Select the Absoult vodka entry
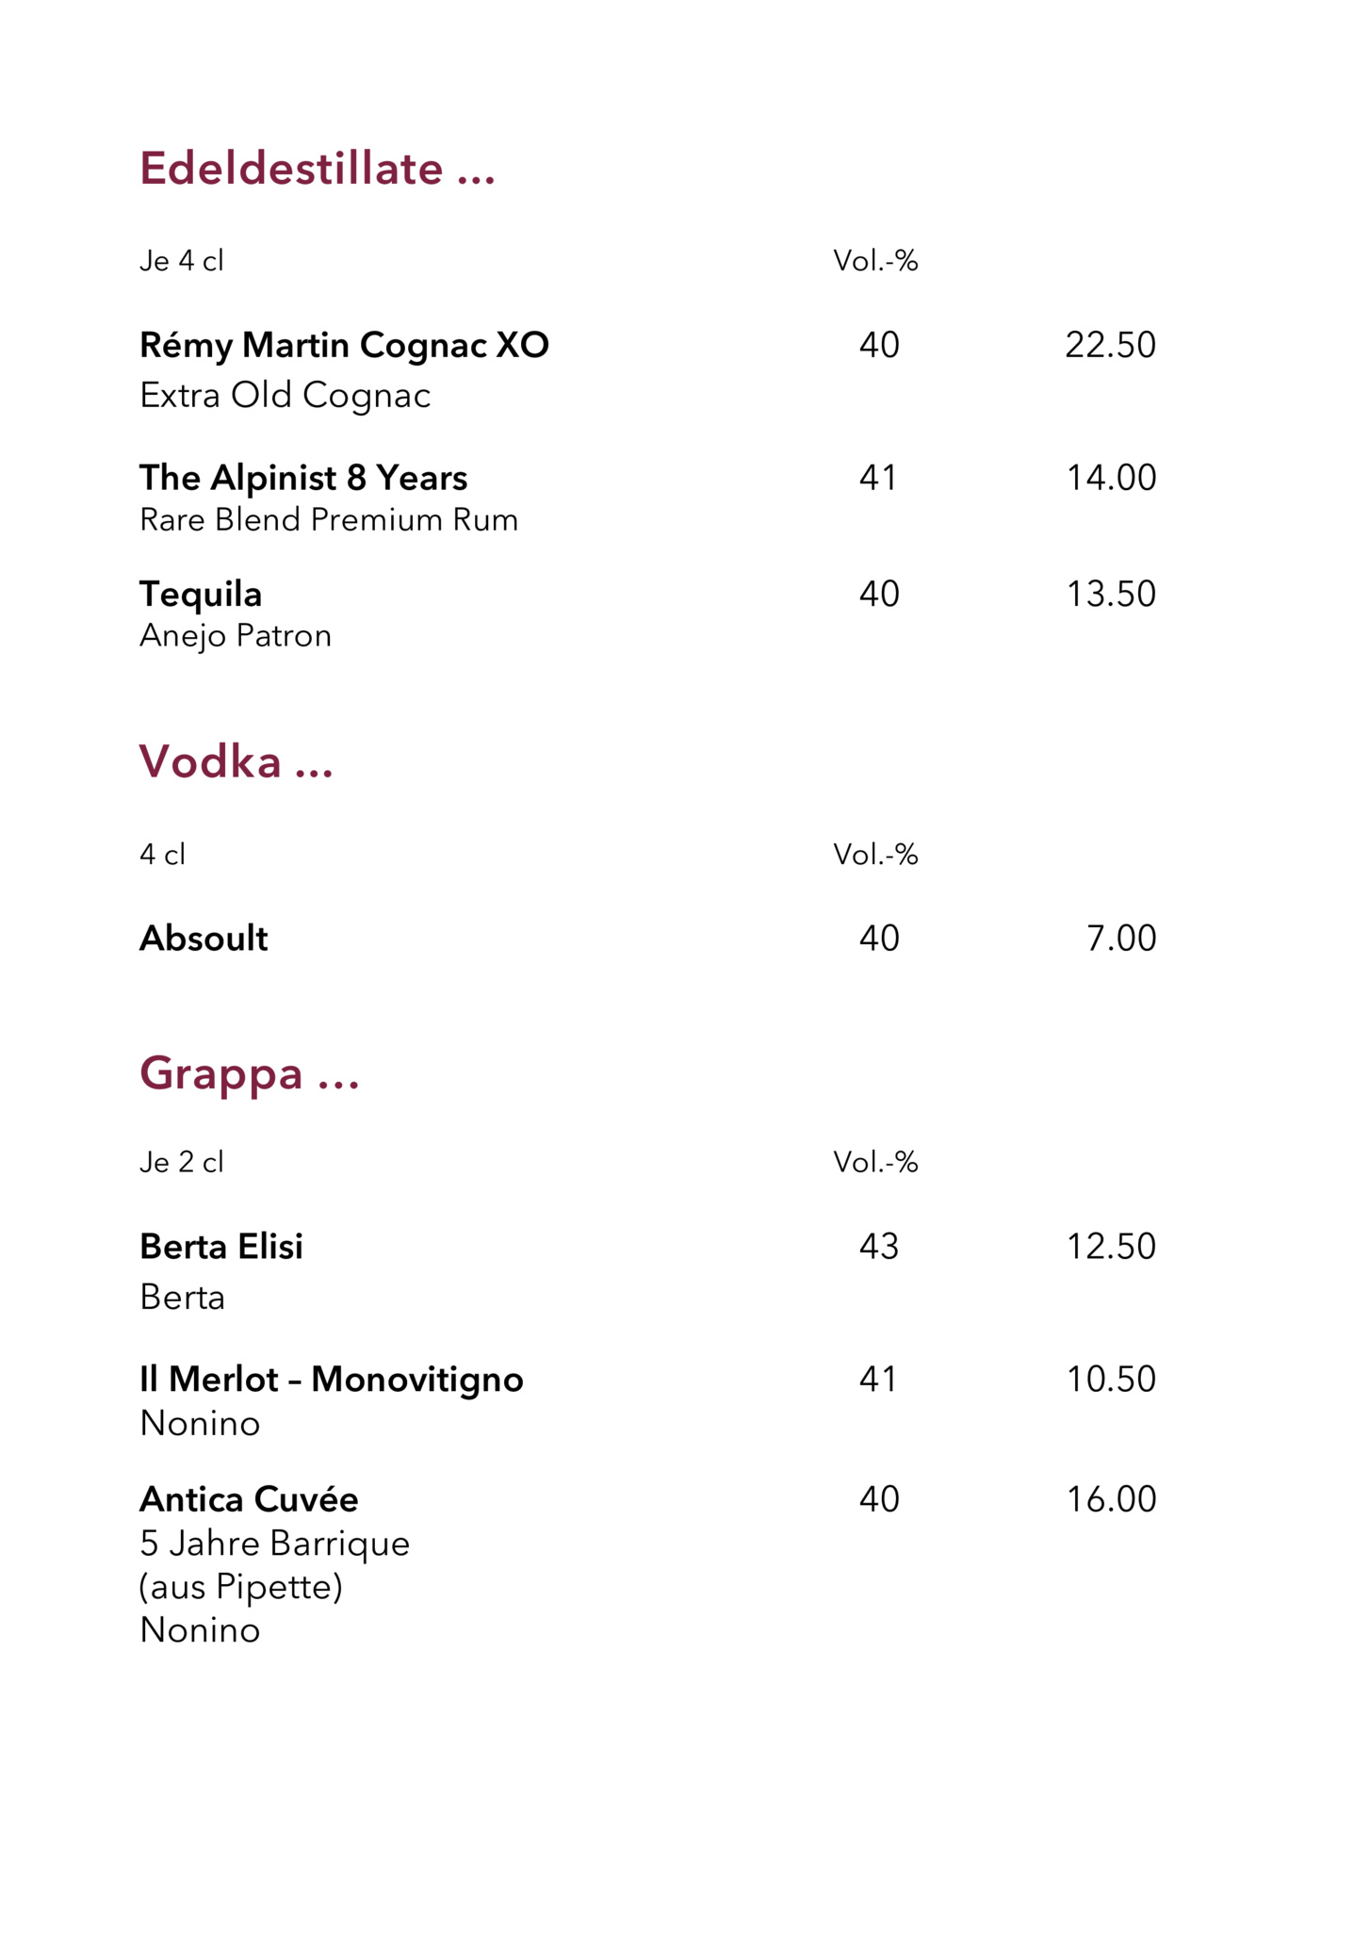The height and width of the screenshot is (1945, 1370). [x=204, y=939]
